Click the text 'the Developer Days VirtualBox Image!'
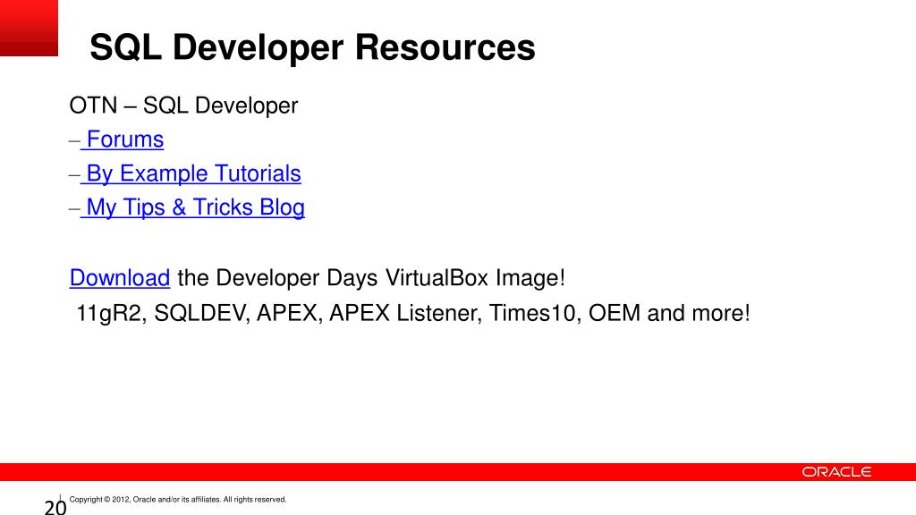Image resolution: width=916 pixels, height=515 pixels. pyautogui.click(x=371, y=277)
